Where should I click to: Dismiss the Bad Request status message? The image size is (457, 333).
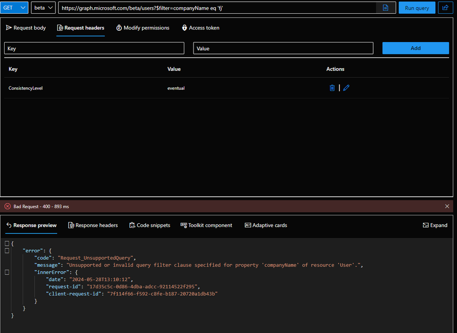pyautogui.click(x=447, y=206)
